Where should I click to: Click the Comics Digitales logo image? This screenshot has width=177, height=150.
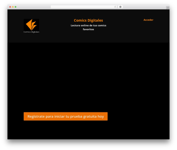32,26
